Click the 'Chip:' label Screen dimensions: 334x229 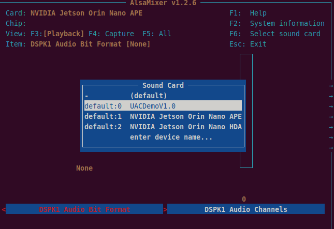[x=16, y=23]
